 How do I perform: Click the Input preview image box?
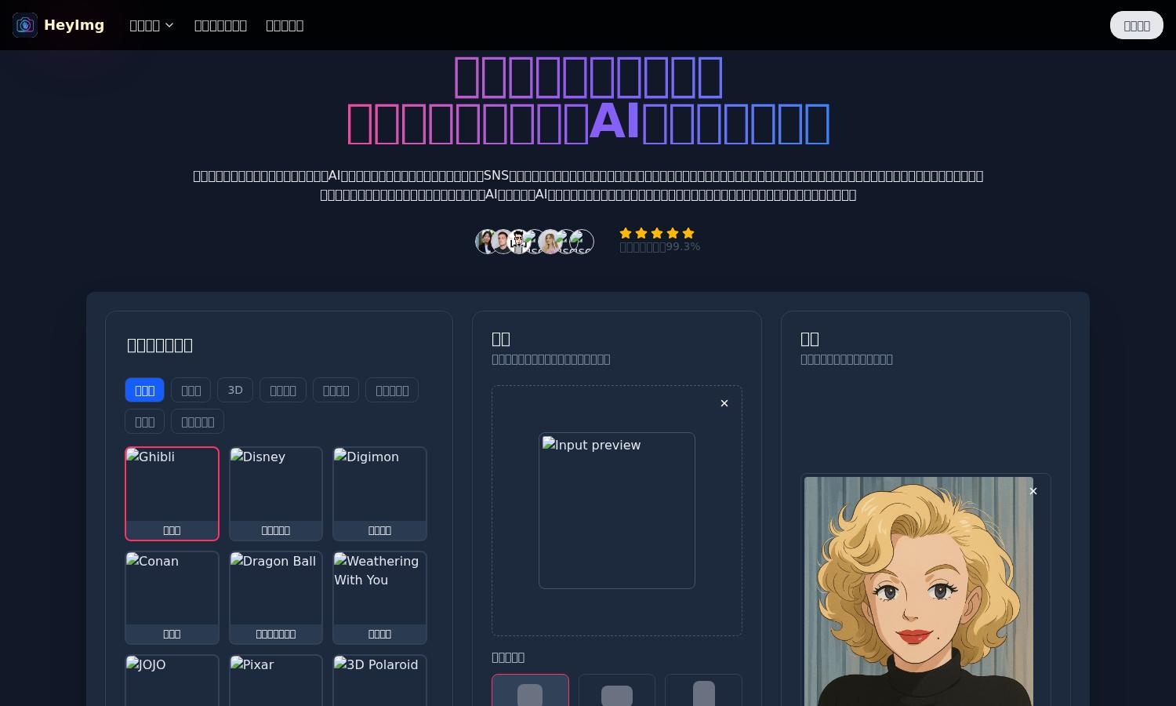click(x=617, y=511)
